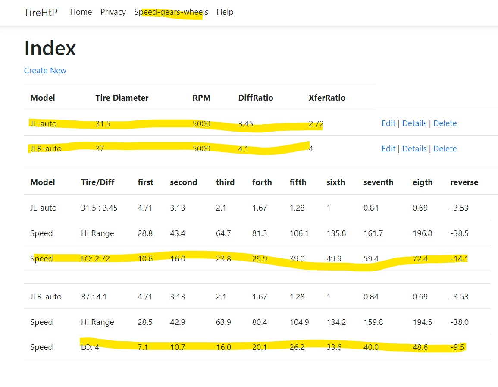
Task: Open the Speed-gears-wheels nav item
Action: coord(171,12)
